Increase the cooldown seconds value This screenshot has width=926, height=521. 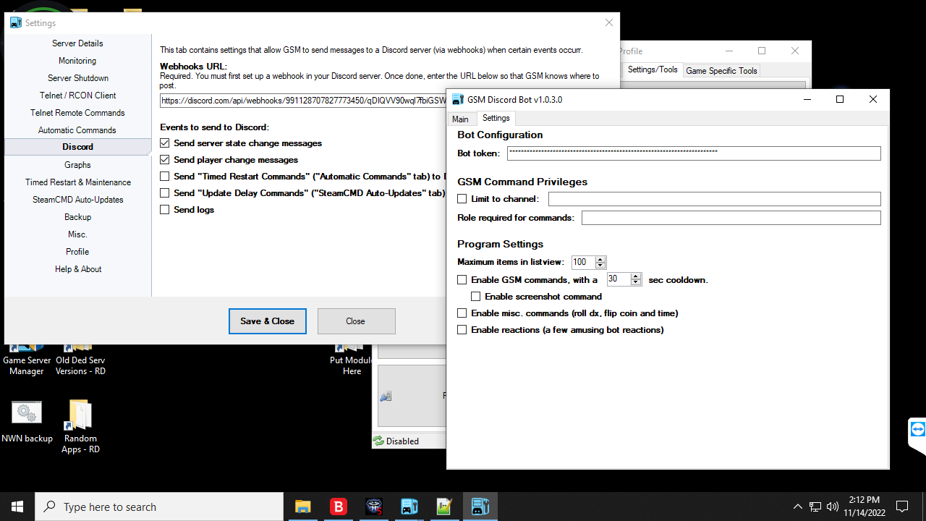tap(636, 276)
